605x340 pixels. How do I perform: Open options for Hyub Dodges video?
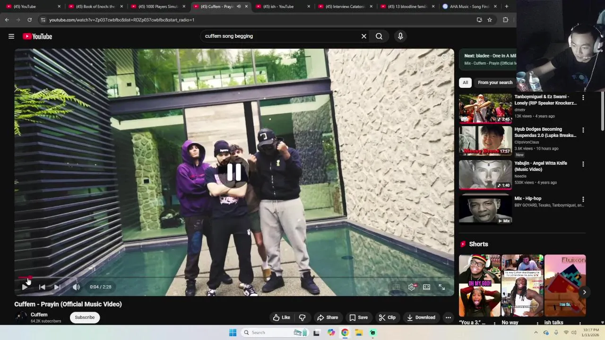[x=583, y=130]
